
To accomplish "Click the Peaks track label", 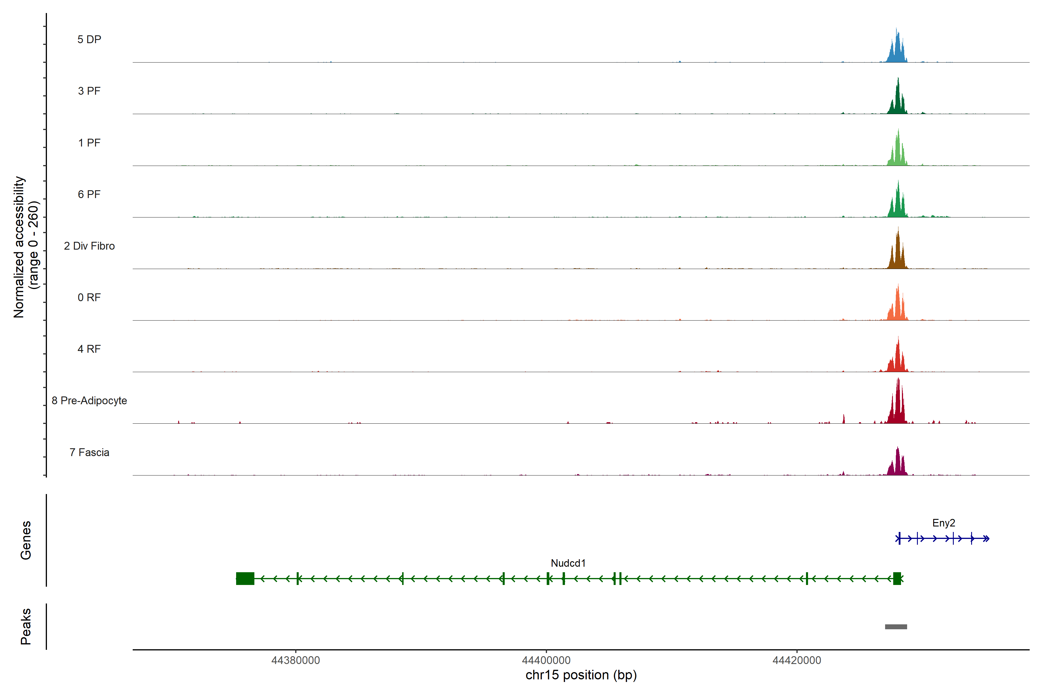I will pyautogui.click(x=26, y=626).
